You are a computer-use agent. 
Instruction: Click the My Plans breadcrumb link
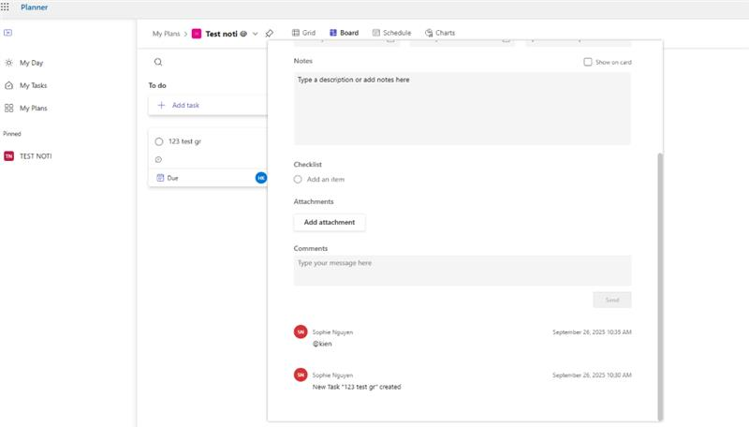coord(166,34)
